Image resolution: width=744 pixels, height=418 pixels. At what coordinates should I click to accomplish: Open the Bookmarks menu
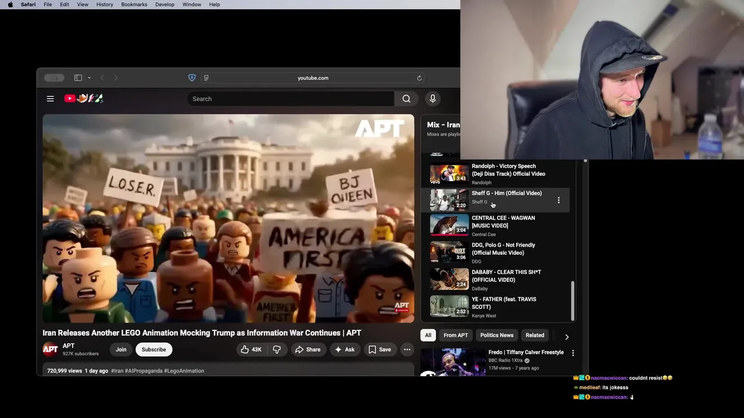click(134, 4)
